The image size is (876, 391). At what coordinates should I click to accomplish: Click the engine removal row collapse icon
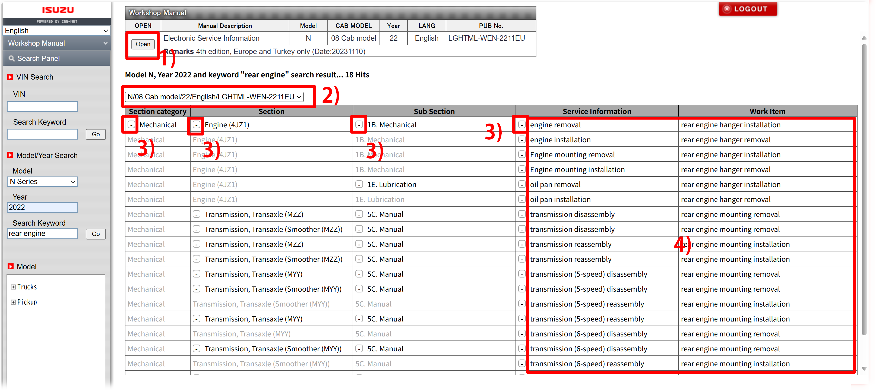click(522, 125)
